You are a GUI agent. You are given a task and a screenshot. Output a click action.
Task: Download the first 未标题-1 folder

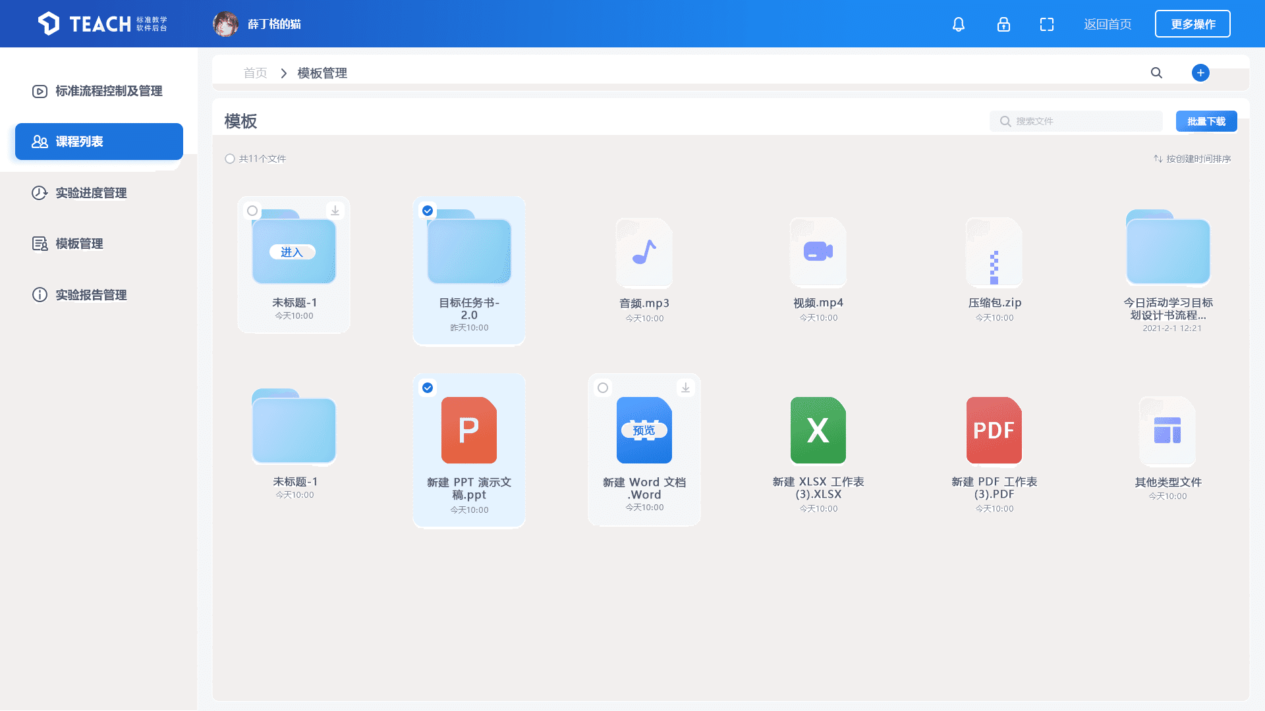(335, 211)
